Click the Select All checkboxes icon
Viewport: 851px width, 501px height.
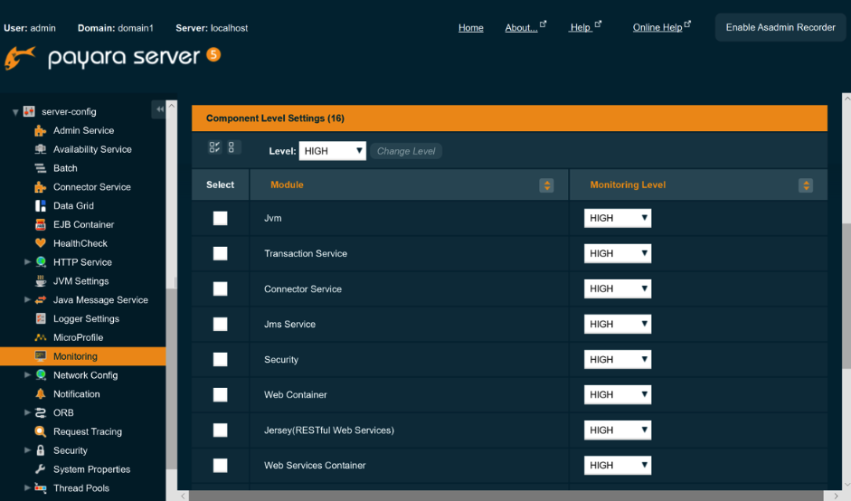click(214, 147)
